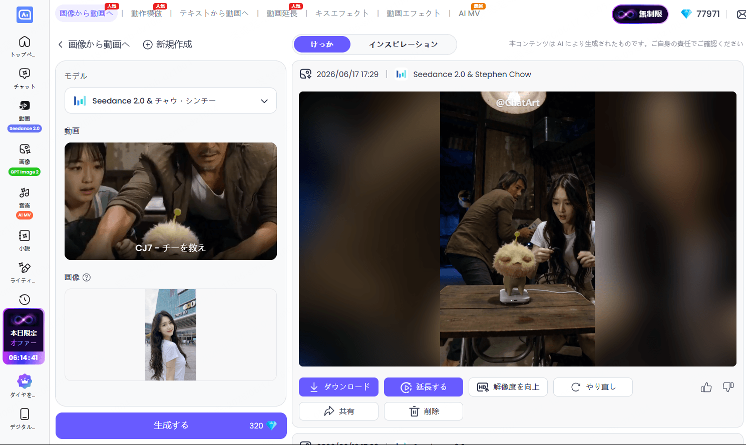Click the thumbs up like icon
Screen dimensions: 746x445
(706, 387)
